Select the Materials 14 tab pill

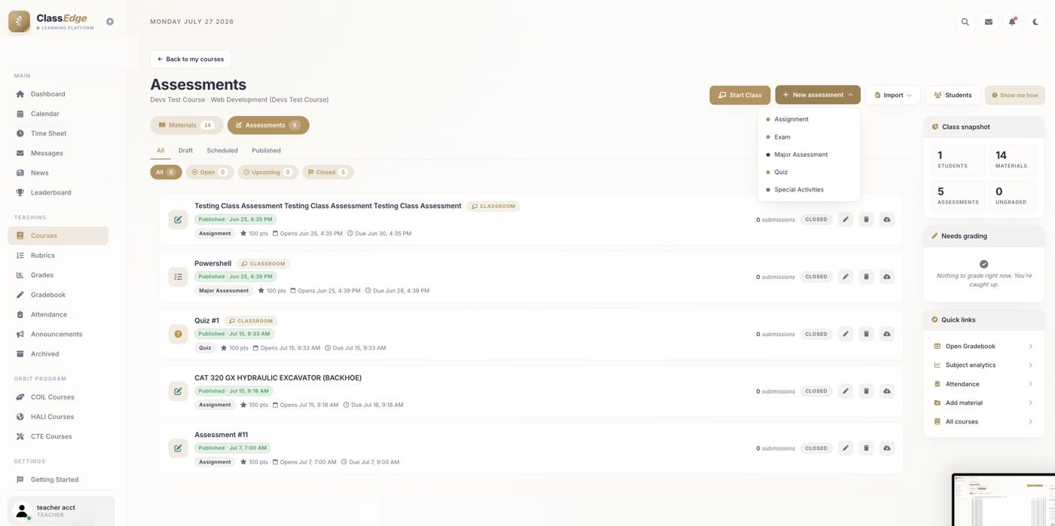point(186,125)
